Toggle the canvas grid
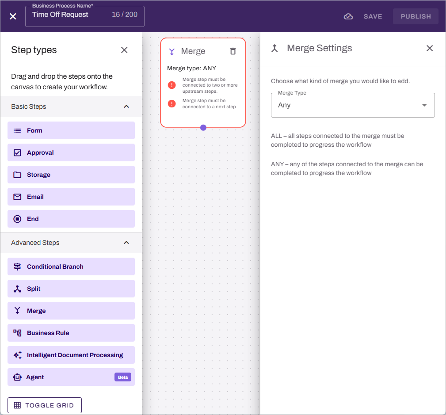446x415 pixels. (x=45, y=405)
